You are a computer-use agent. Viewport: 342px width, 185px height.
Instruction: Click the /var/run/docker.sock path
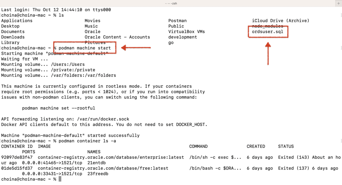(103, 119)
